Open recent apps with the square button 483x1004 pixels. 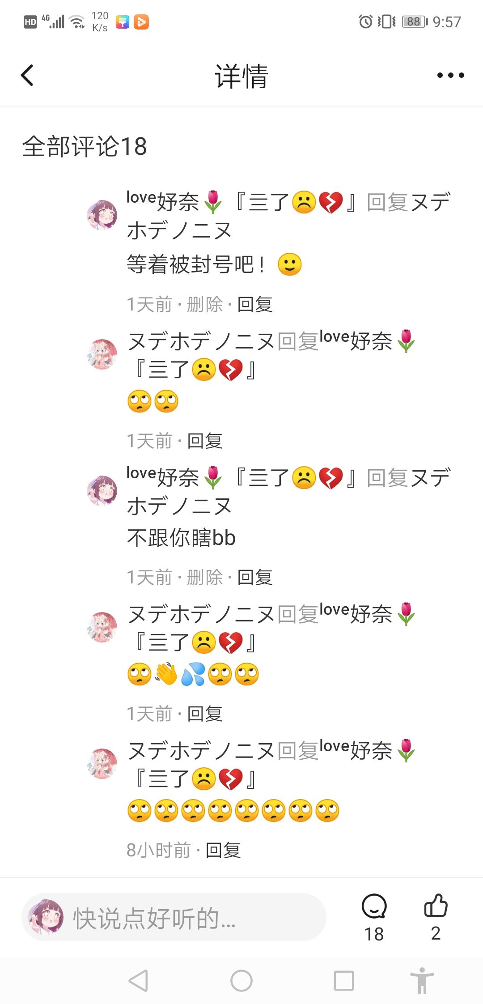(x=344, y=981)
